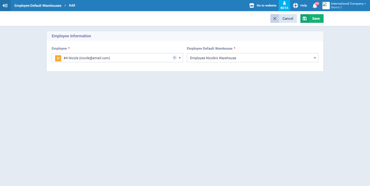Click the orange N employee avatar
The width and height of the screenshot is (370, 186).
coord(58,58)
